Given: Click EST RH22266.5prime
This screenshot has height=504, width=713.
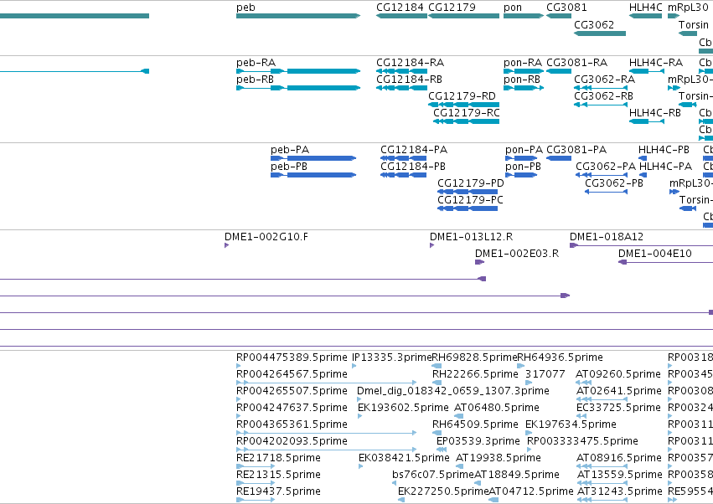Looking at the screenshot, I should pyautogui.click(x=437, y=383).
